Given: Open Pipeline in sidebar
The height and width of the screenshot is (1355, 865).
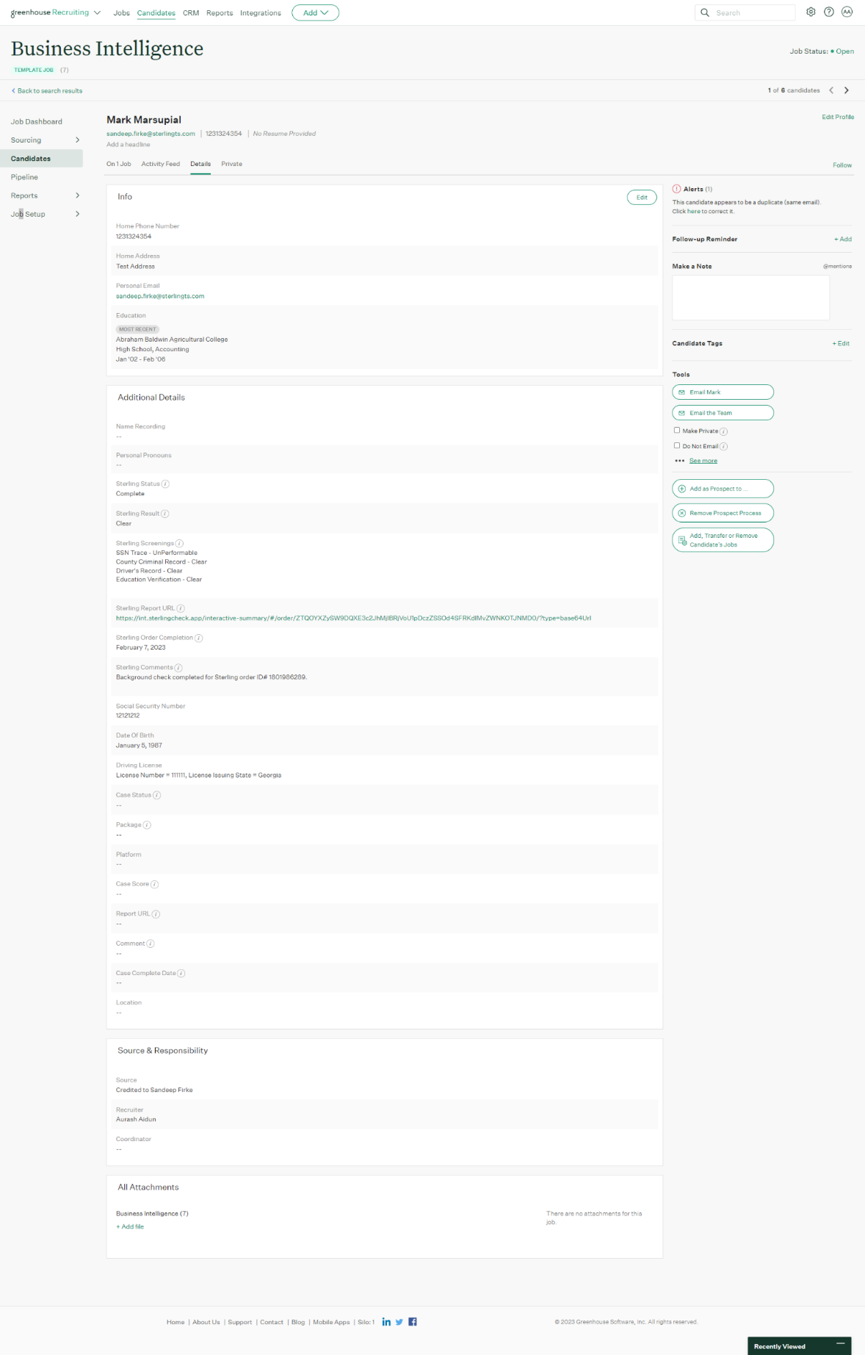Looking at the screenshot, I should [x=24, y=177].
